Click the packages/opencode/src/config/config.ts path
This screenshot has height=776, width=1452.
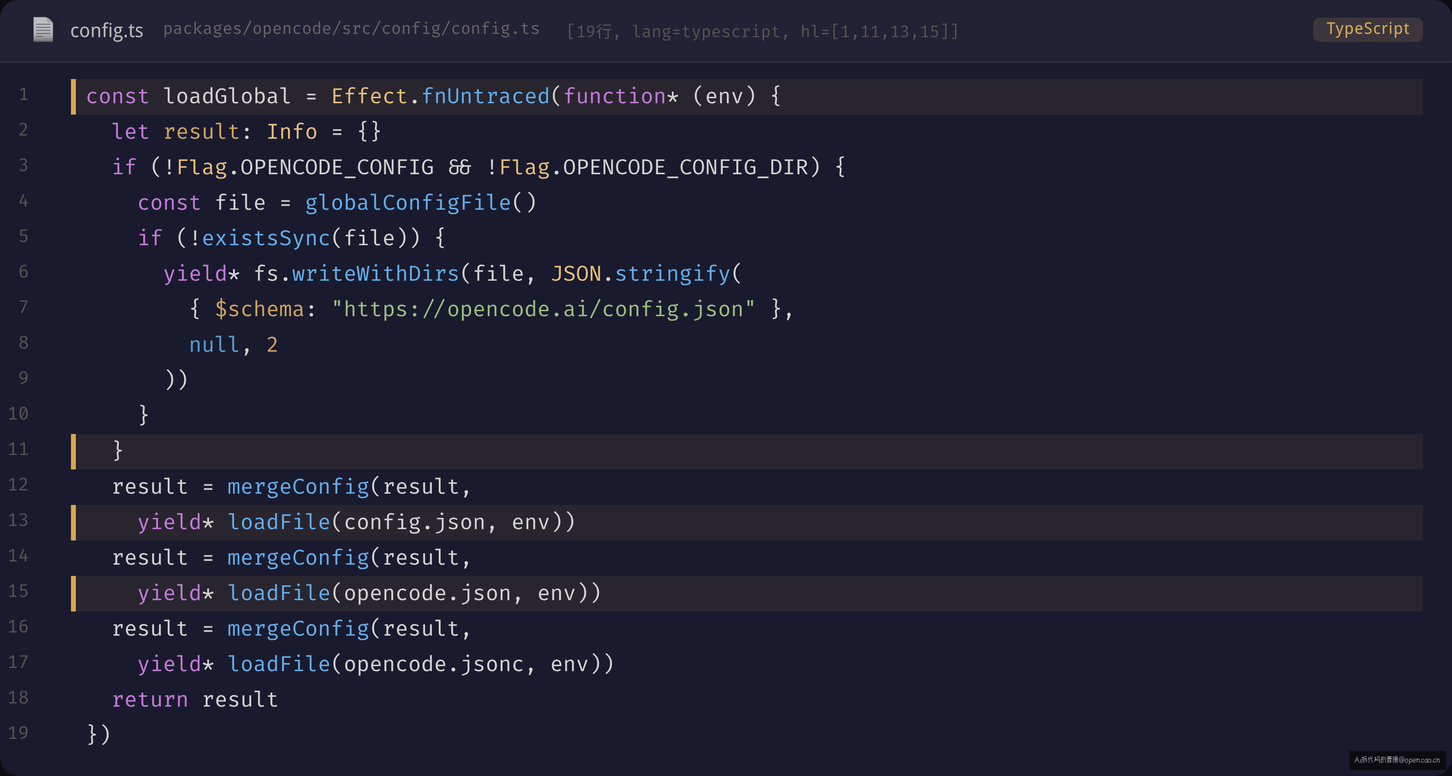click(351, 29)
